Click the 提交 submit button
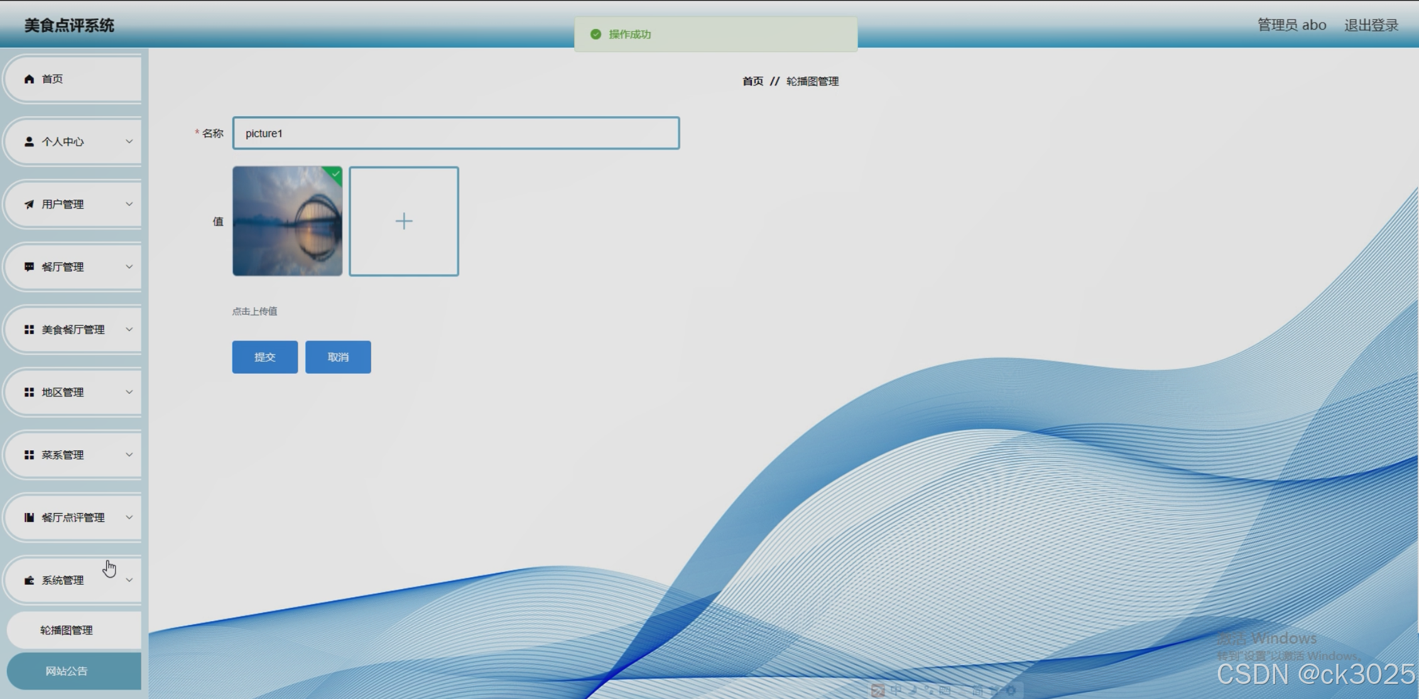 pyautogui.click(x=264, y=357)
